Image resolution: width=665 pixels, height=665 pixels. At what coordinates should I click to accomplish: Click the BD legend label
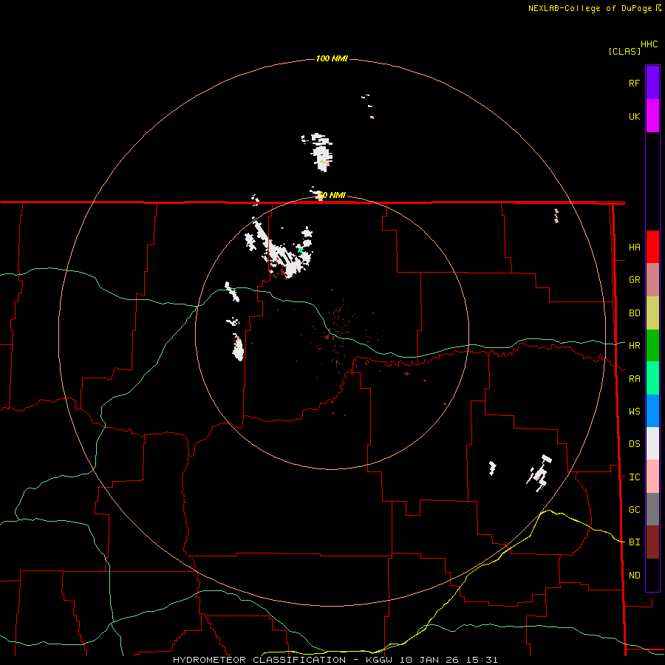pyautogui.click(x=634, y=313)
